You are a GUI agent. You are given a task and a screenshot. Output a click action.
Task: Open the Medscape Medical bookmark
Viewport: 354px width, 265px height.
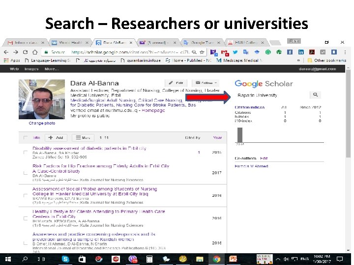(x=239, y=60)
